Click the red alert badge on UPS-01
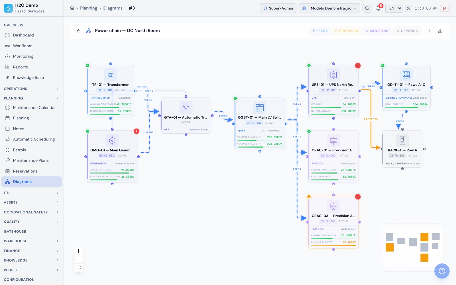 (358, 66)
